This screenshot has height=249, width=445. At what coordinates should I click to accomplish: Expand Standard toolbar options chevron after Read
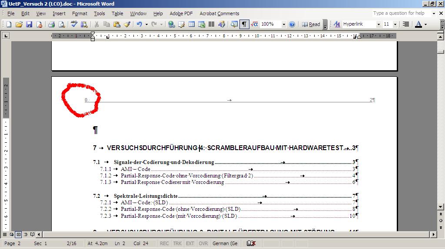point(325,24)
